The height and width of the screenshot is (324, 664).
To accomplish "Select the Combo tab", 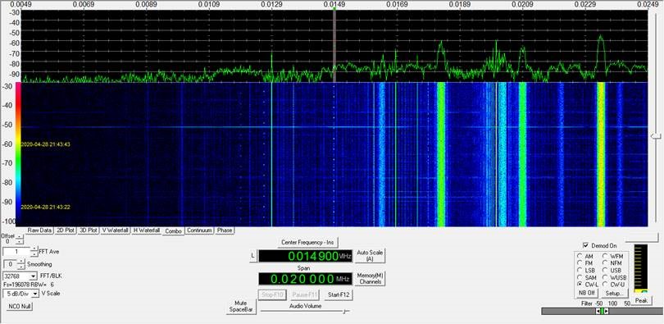I will pyautogui.click(x=173, y=230).
